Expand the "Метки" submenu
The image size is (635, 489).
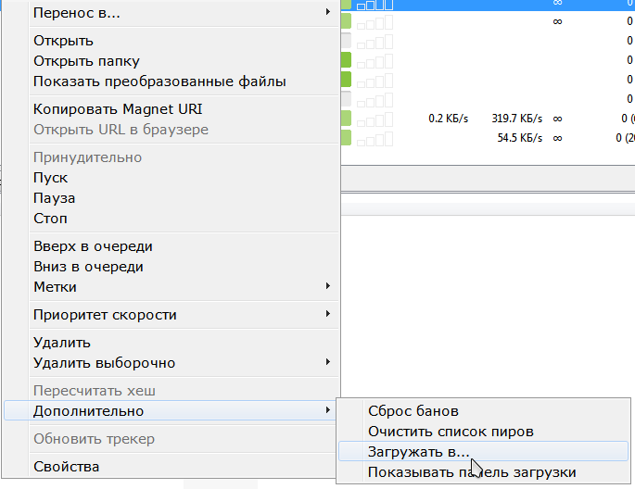[x=55, y=287]
